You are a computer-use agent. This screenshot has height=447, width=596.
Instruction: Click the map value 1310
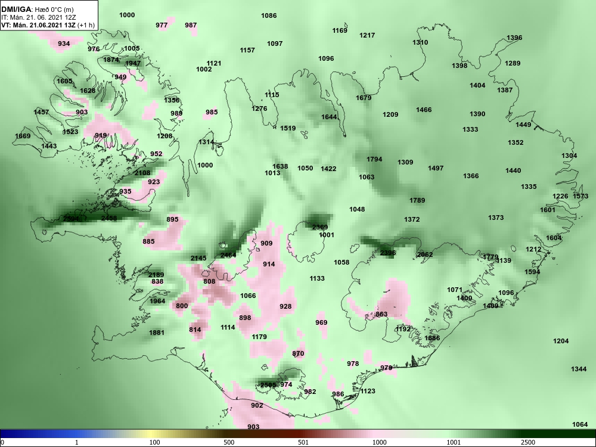(x=420, y=42)
